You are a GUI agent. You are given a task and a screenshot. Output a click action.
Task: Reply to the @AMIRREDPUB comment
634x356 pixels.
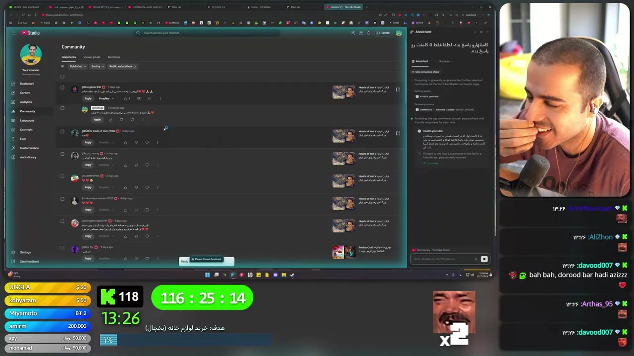(x=88, y=187)
